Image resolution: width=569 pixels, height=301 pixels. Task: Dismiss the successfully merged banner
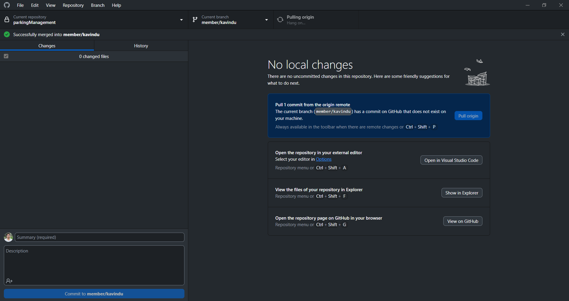[562, 35]
